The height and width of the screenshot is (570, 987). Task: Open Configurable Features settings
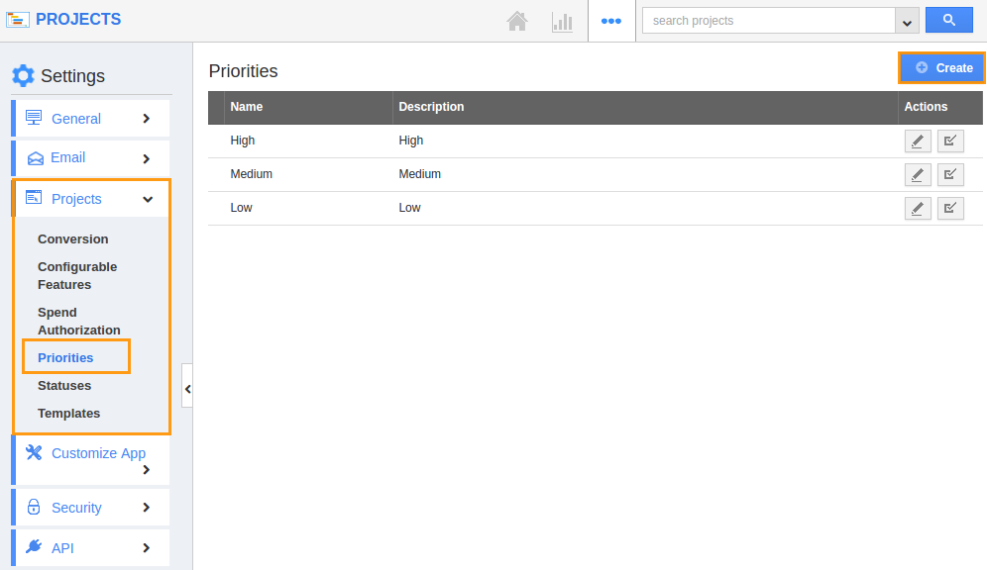[x=77, y=276]
